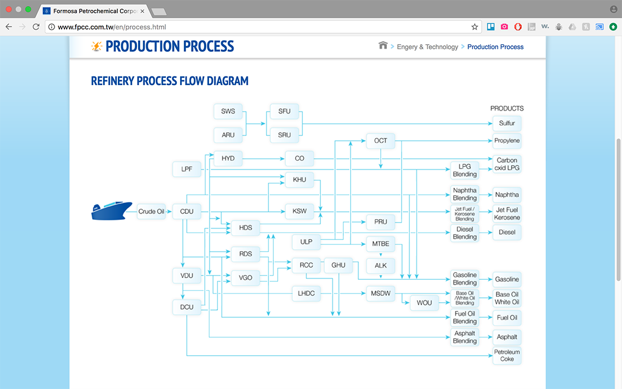This screenshot has height=389, width=622.
Task: Click the VGO unit box
Action: (x=246, y=278)
